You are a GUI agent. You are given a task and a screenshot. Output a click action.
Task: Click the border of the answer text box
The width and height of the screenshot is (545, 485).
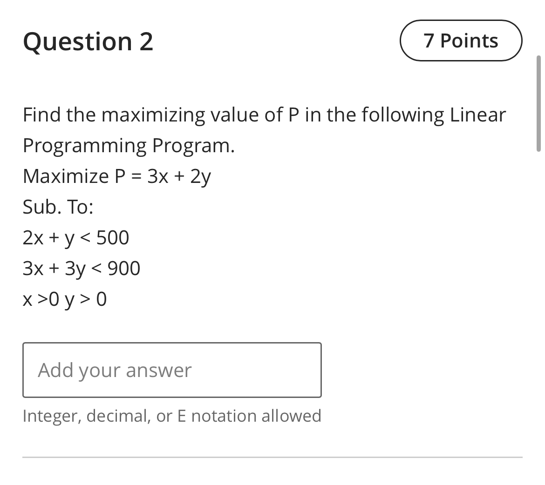point(172,344)
